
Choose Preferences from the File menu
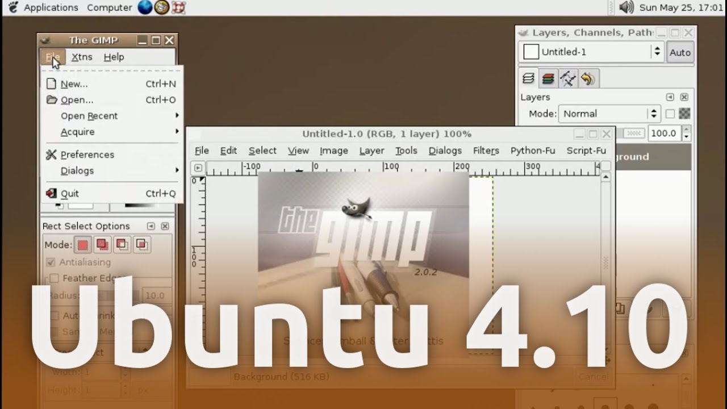point(112,155)
